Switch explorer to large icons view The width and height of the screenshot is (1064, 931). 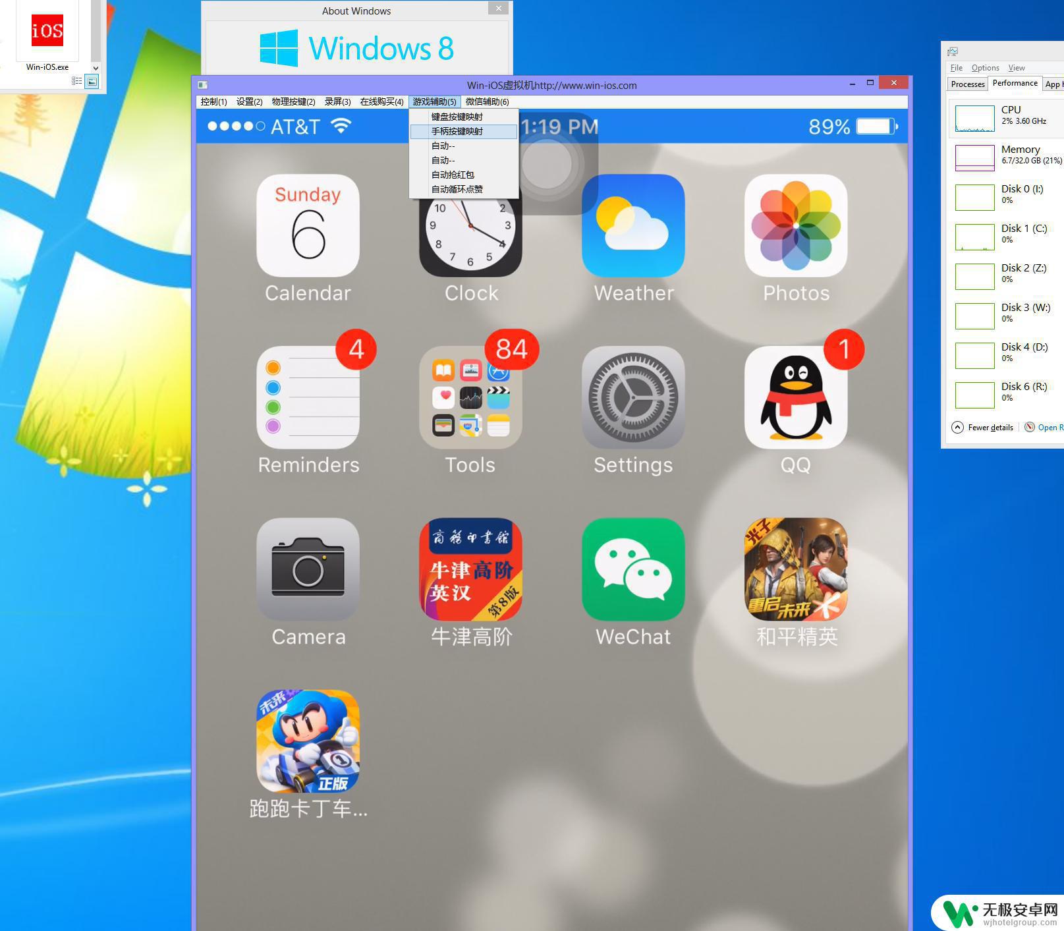click(92, 81)
